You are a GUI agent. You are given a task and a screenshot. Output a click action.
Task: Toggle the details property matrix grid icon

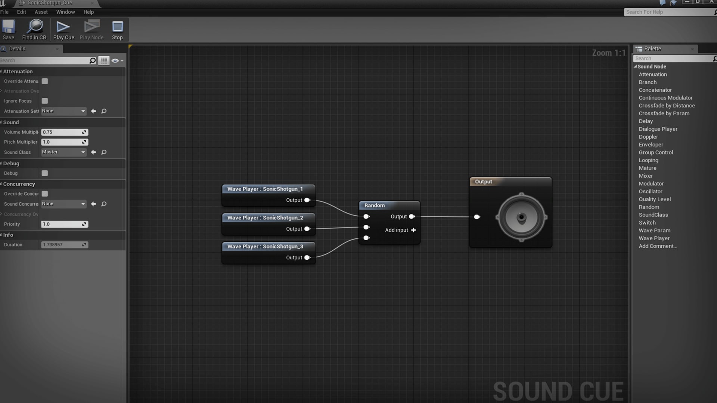click(x=104, y=60)
